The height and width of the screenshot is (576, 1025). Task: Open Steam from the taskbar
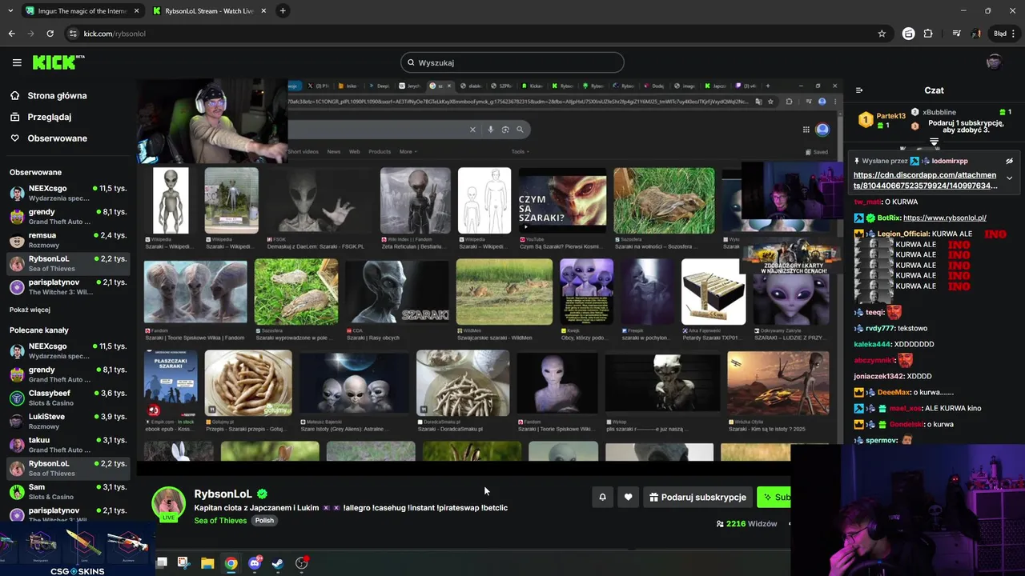277,563
